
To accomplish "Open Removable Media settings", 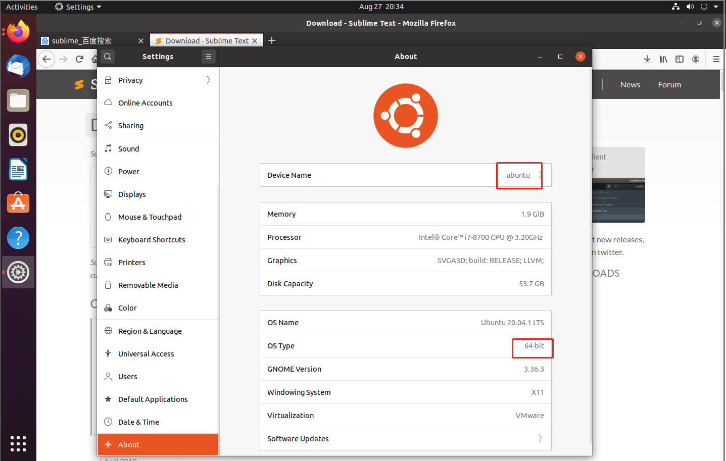I will 158,285.
